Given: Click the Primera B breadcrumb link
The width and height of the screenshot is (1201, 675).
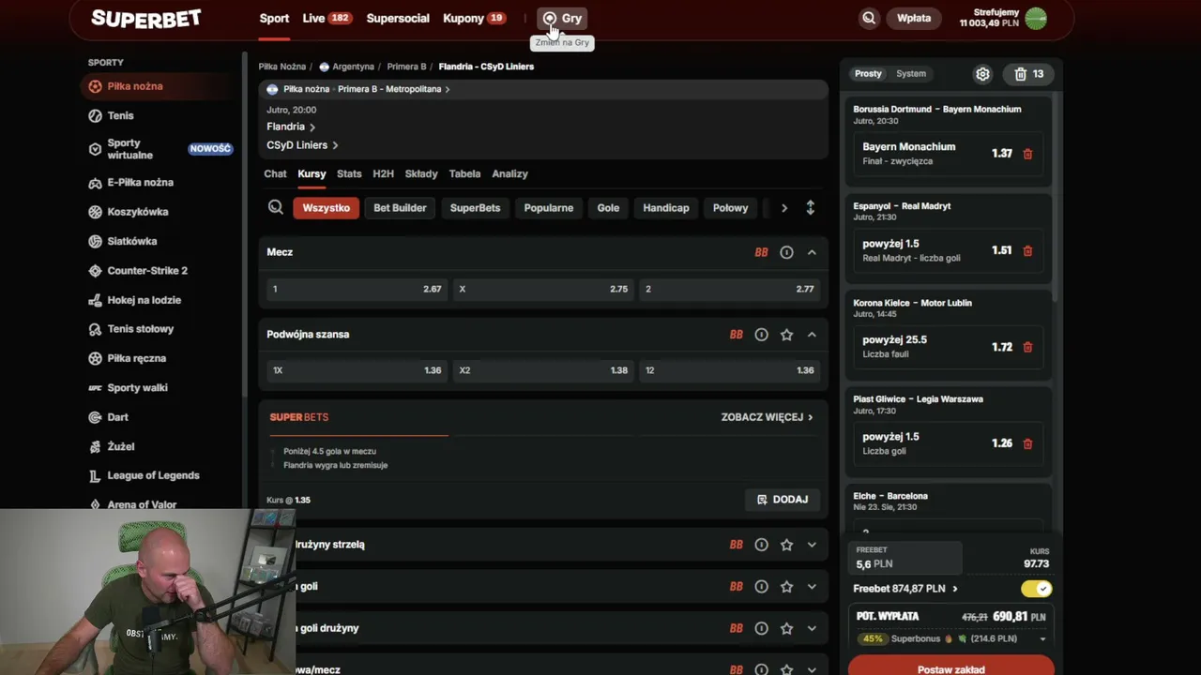Looking at the screenshot, I should (406, 67).
